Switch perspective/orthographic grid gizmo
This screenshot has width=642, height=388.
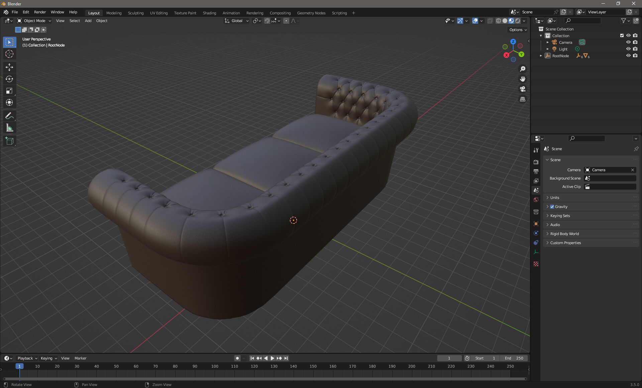(522, 99)
